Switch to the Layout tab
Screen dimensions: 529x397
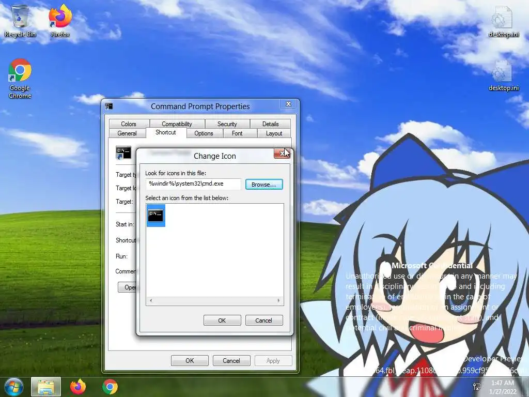274,133
